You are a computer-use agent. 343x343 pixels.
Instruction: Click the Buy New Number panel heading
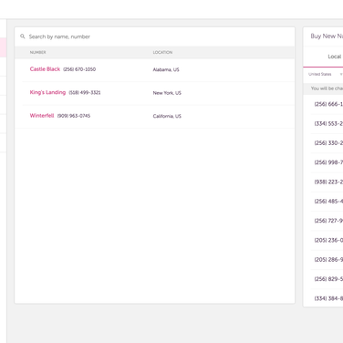point(327,36)
